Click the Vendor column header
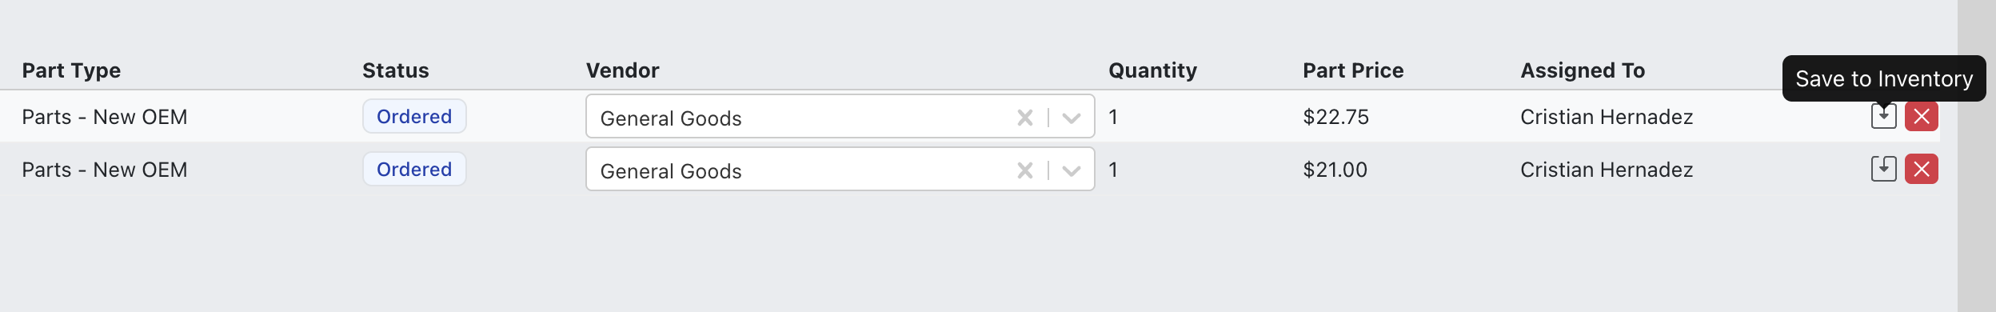 click(x=622, y=70)
